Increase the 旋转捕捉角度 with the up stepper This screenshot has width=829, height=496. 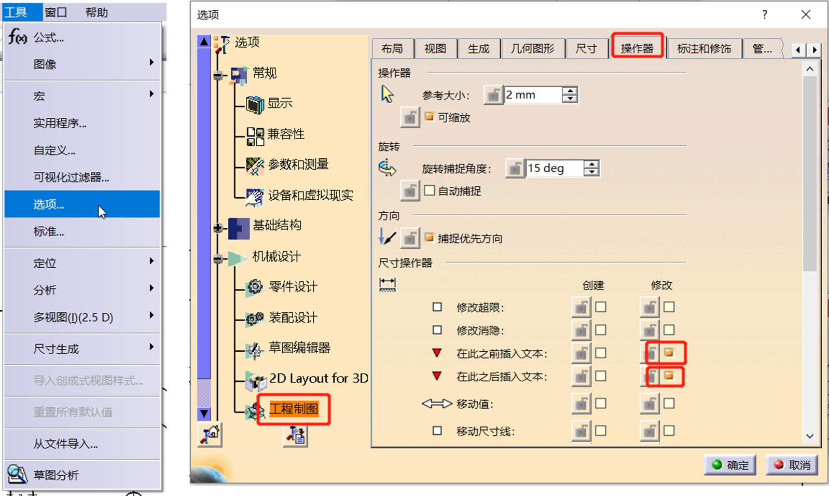(591, 164)
